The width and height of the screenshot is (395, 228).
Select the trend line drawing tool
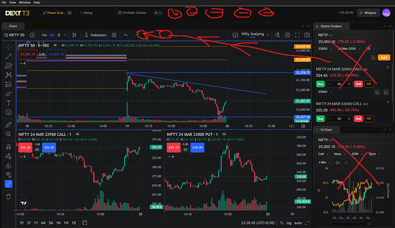pyautogui.click(x=9, y=56)
